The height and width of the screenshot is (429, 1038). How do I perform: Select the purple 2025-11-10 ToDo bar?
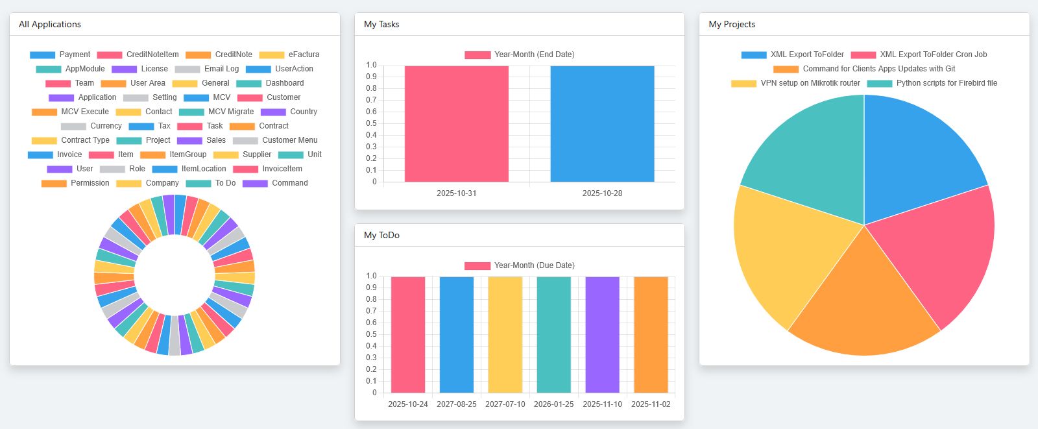point(602,335)
